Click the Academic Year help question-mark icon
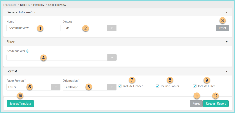This screenshot has height=113, width=235. (27, 51)
